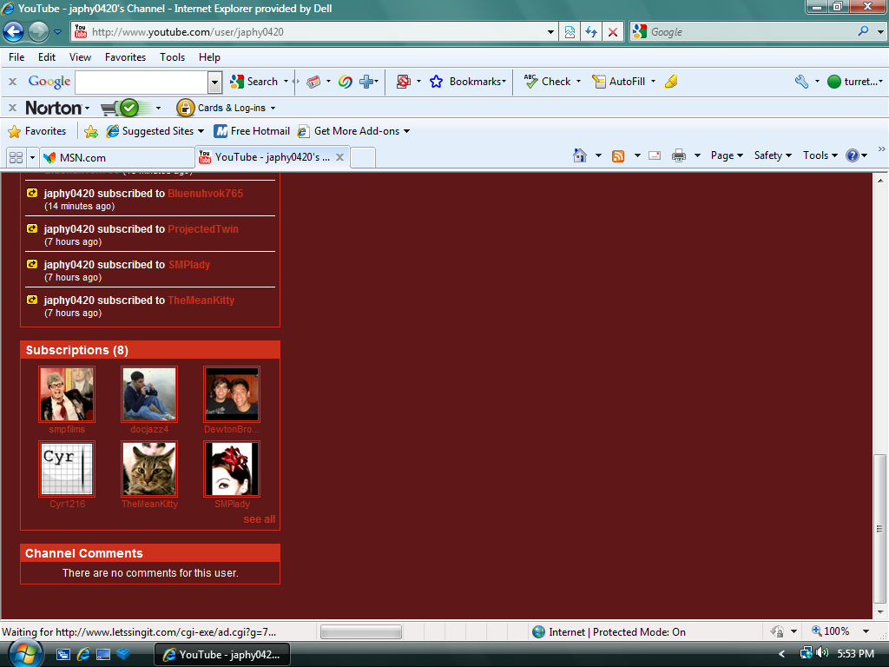
Task: Click the Google toolbar swirl icon
Action: point(346,82)
